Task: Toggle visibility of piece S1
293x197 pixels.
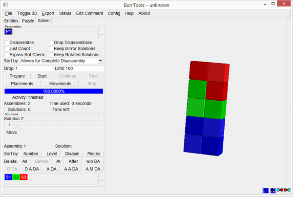Action: coord(8,177)
